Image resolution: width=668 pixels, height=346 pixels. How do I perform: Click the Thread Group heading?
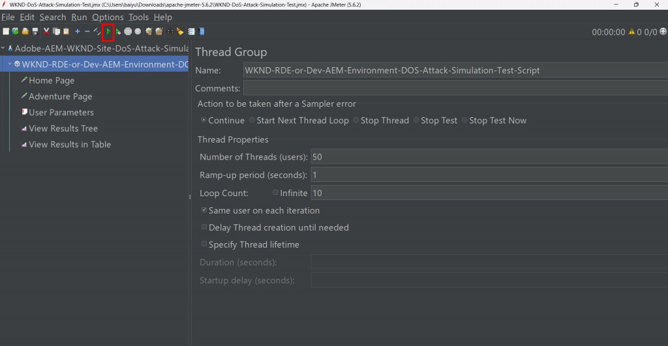click(231, 52)
